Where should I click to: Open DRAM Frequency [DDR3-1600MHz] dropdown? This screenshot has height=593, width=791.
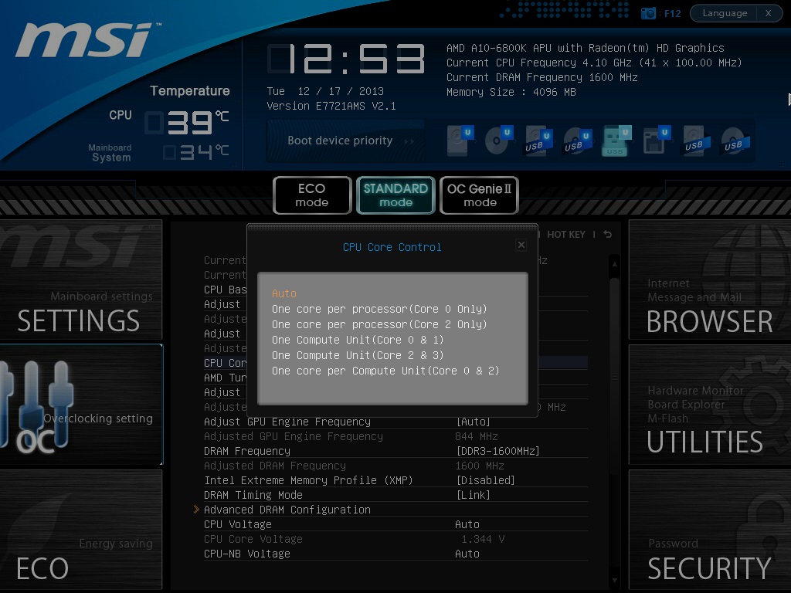click(x=498, y=451)
